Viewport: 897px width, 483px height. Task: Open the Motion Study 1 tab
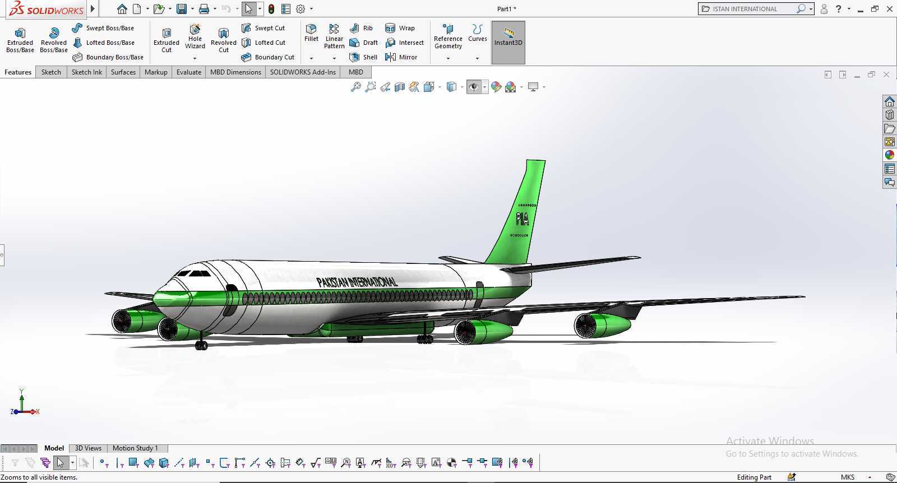[135, 448]
